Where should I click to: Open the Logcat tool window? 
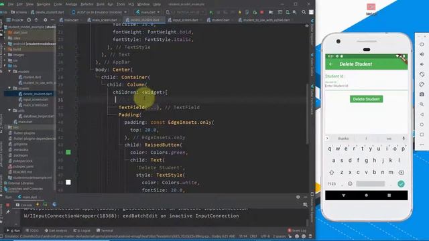point(82,230)
